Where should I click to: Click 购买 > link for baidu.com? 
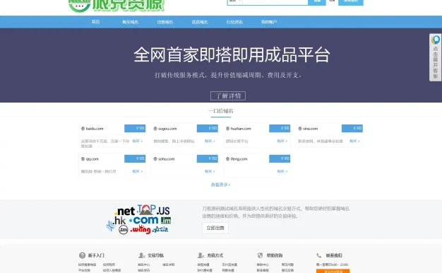pyautogui.click(x=138, y=141)
